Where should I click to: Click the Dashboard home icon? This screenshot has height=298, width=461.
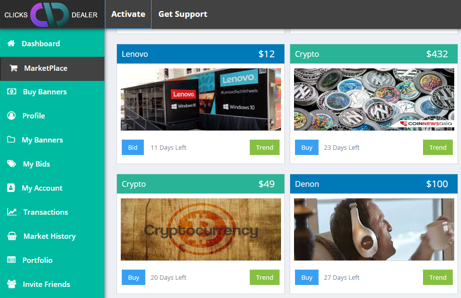[11, 43]
